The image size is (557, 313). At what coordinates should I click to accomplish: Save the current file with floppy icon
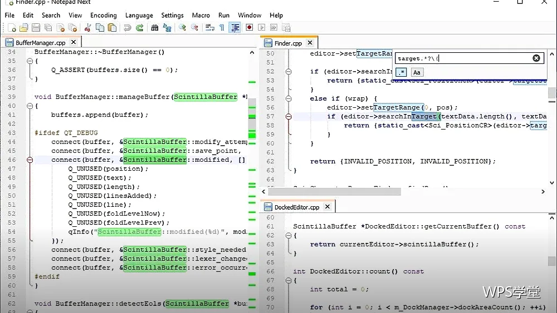36,28
